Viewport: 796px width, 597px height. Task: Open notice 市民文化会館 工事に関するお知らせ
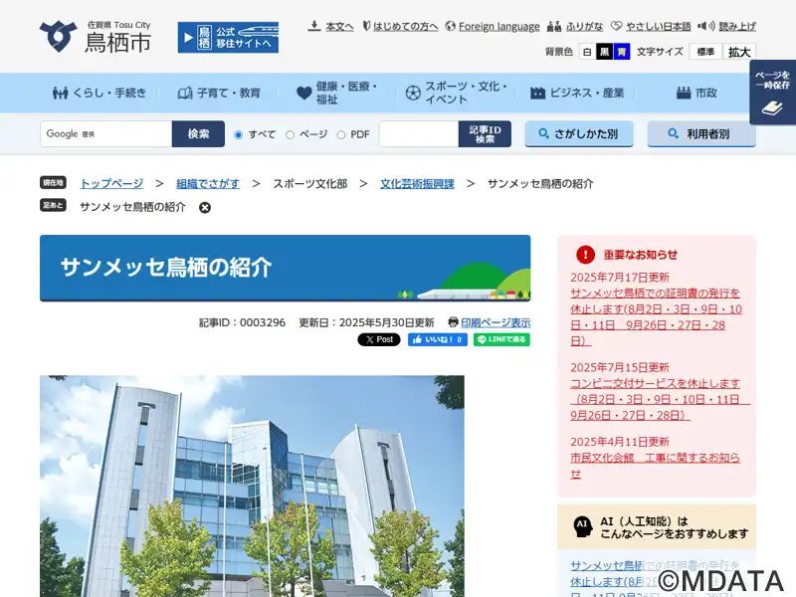tap(655, 466)
